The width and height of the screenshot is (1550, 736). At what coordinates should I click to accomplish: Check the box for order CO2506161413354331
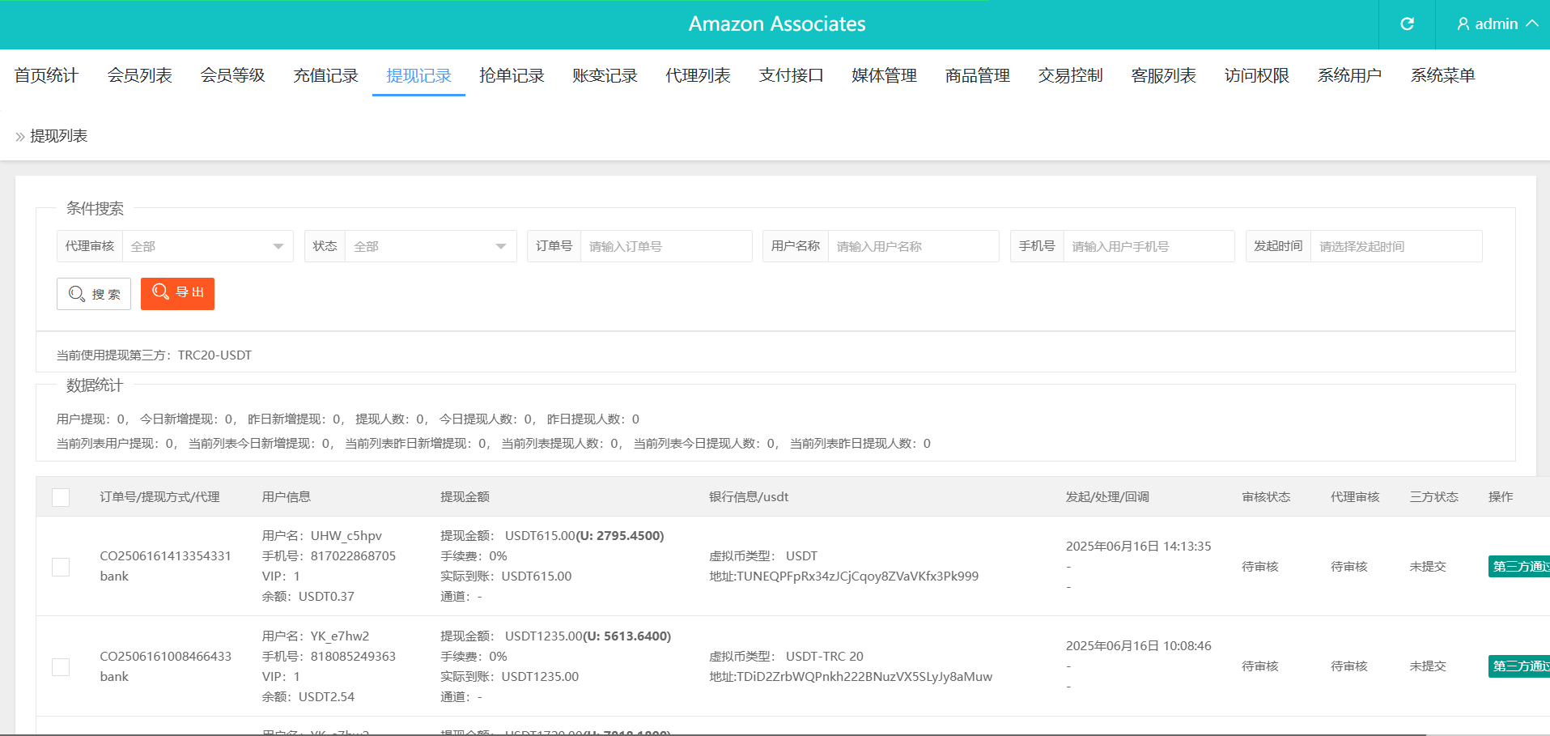(x=61, y=567)
